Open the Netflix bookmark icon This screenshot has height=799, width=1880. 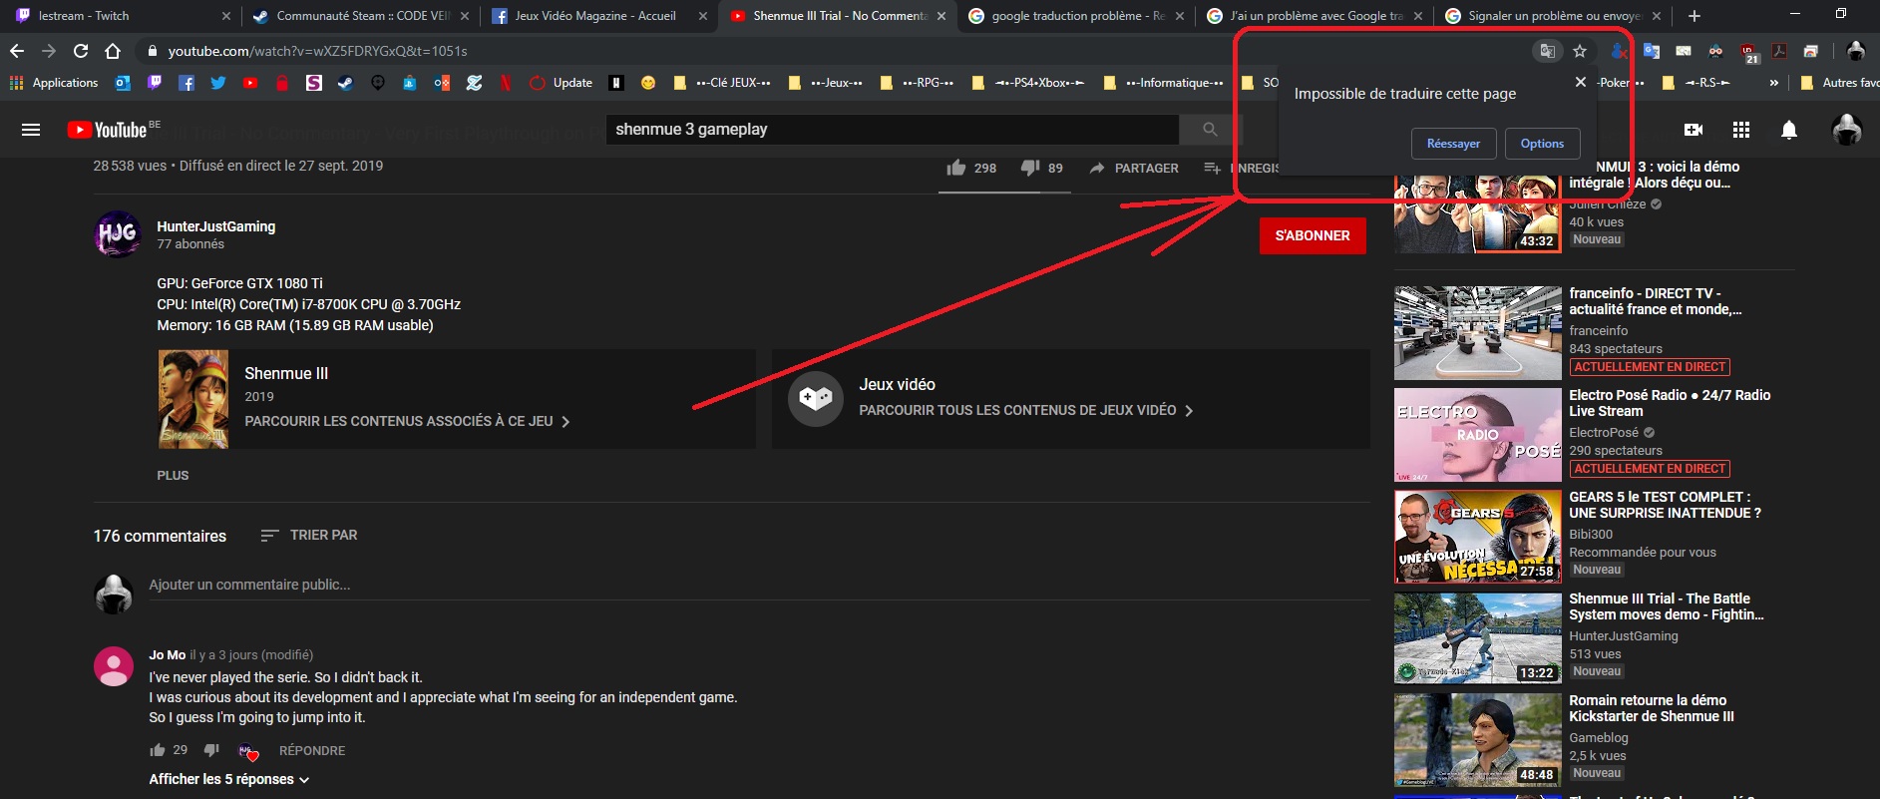point(506,83)
